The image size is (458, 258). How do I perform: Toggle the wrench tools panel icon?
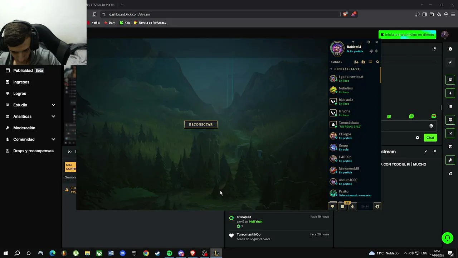click(450, 160)
